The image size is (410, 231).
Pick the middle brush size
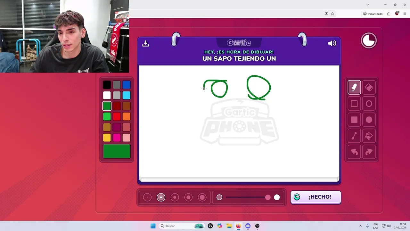[x=175, y=197]
